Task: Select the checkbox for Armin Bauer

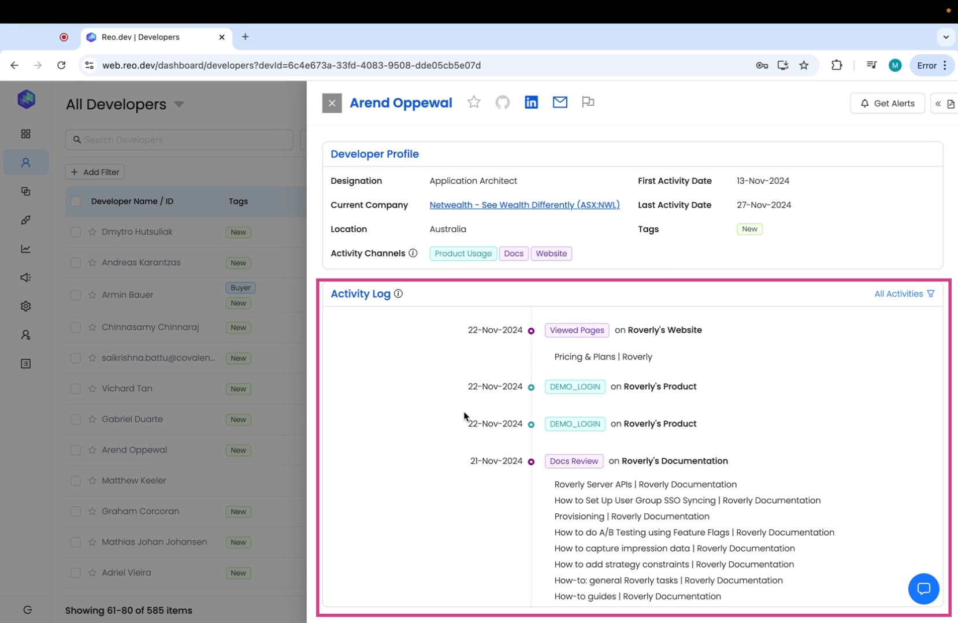Action: pyautogui.click(x=76, y=295)
